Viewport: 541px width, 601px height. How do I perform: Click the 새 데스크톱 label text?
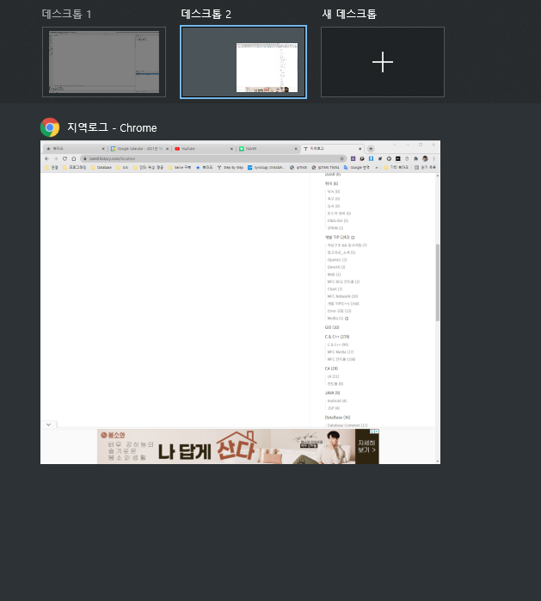click(x=349, y=14)
